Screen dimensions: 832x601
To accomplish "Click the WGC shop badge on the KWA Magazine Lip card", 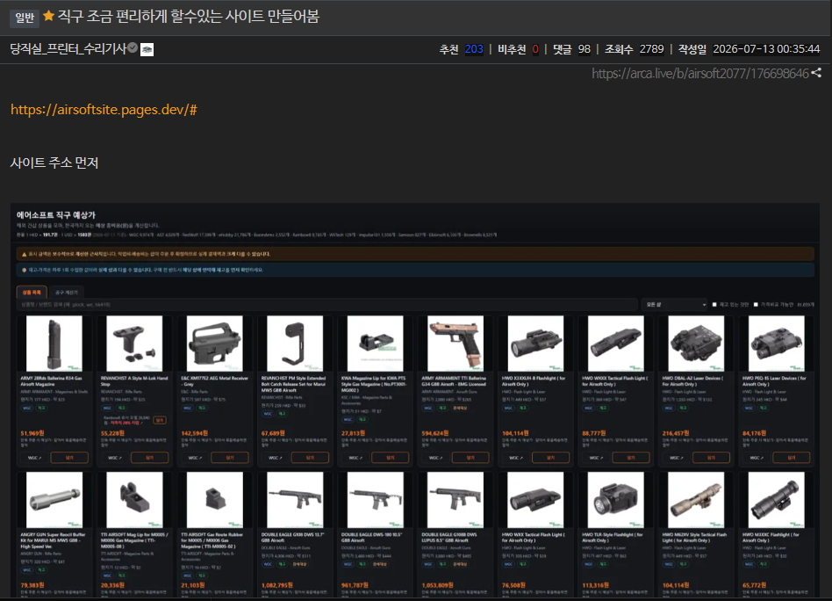I will click(348, 419).
